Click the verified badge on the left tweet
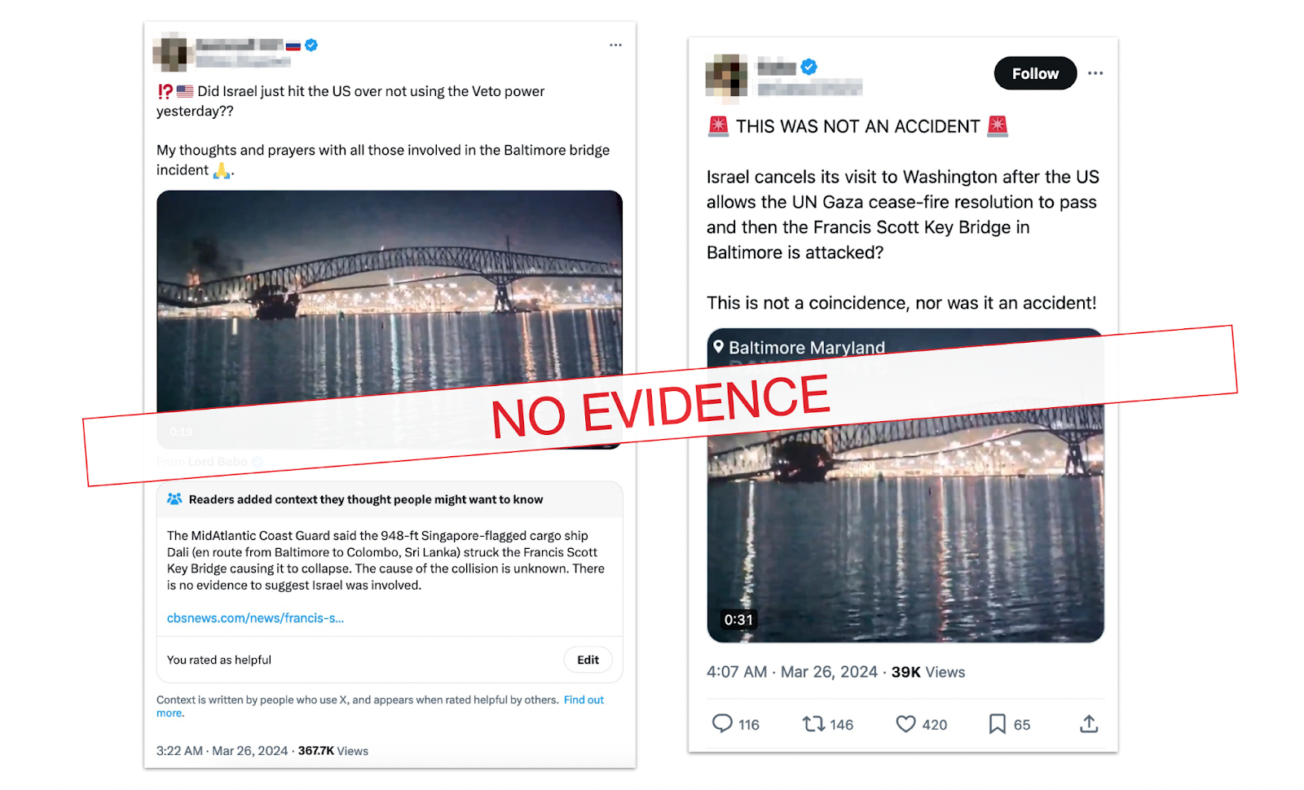This screenshot has height=790, width=1304. click(x=311, y=46)
